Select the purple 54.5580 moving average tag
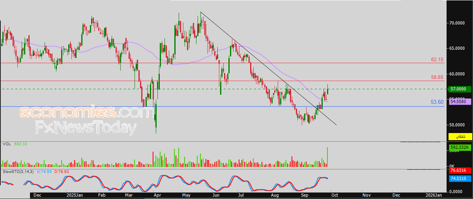Viewport: 473px width, 199px height. pyautogui.click(x=460, y=102)
